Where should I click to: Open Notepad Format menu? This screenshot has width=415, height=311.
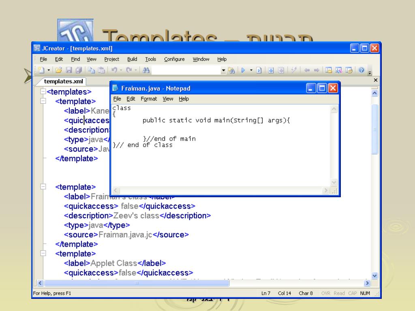[x=149, y=99]
